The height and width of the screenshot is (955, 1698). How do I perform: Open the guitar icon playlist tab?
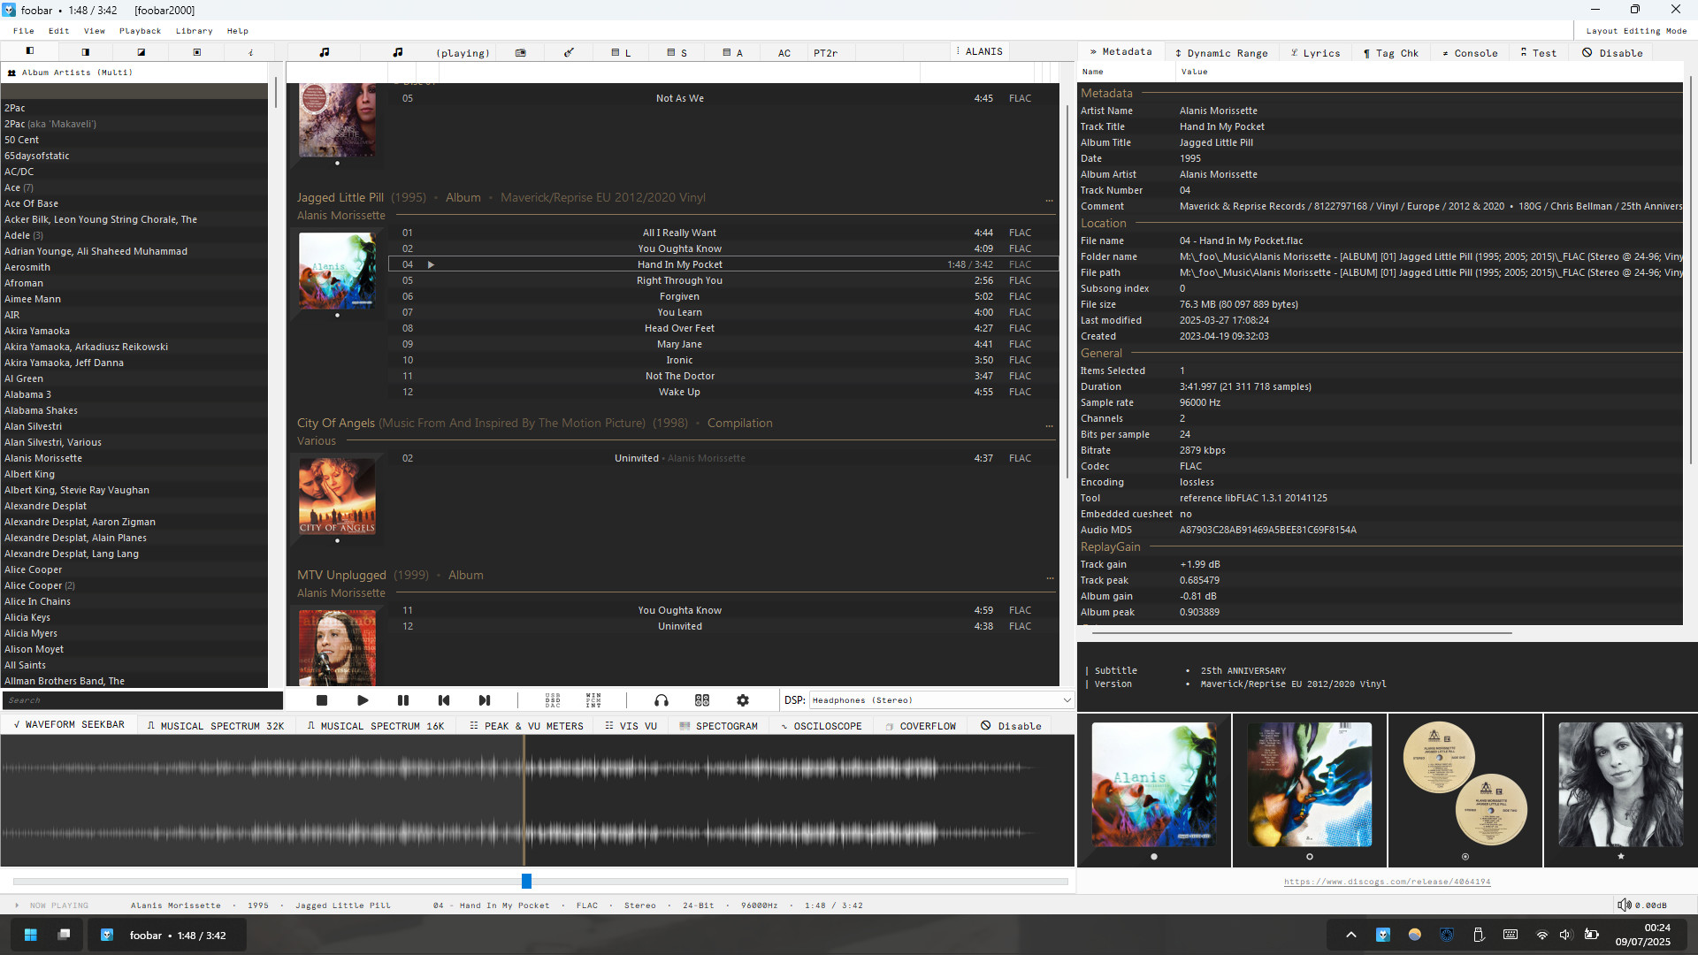point(570,53)
